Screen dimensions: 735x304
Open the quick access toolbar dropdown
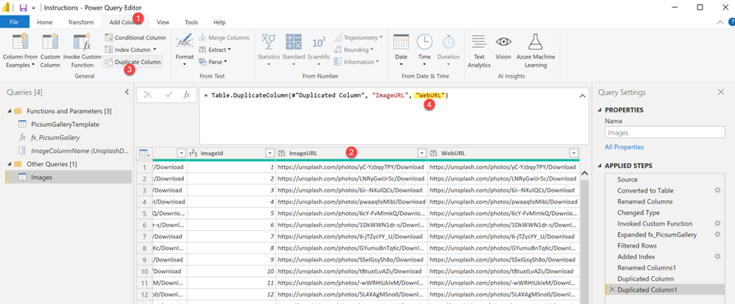point(33,8)
